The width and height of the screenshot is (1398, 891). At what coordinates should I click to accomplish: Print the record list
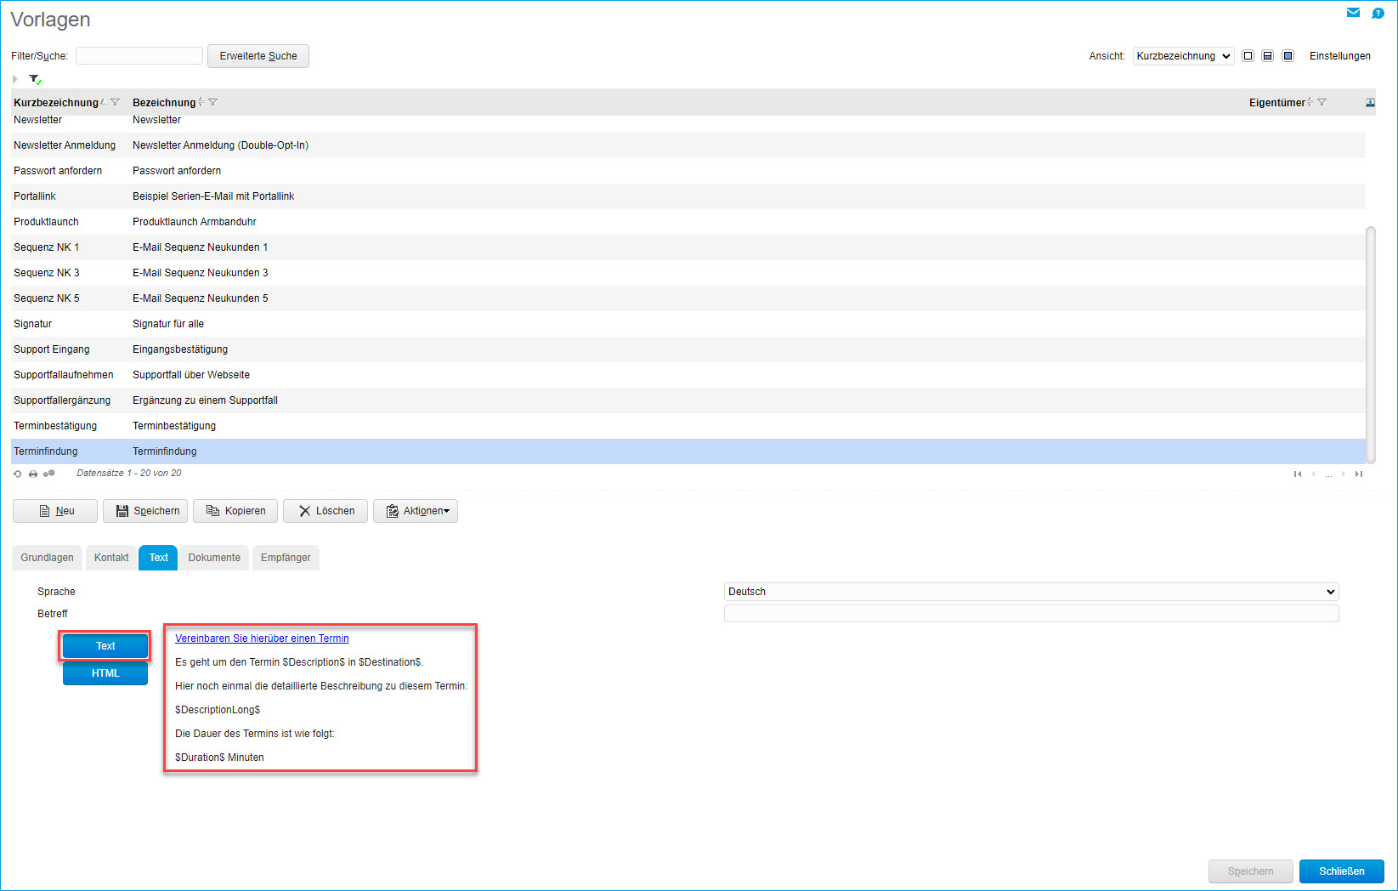(x=33, y=474)
